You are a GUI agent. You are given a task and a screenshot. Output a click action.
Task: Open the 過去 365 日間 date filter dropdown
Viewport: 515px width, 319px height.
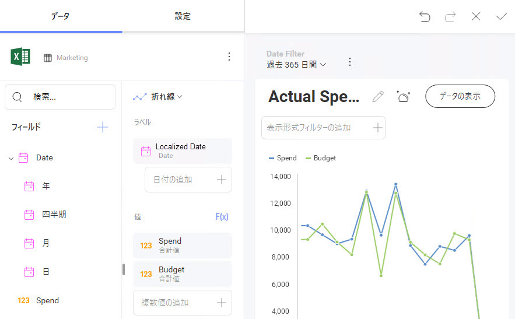coord(296,65)
